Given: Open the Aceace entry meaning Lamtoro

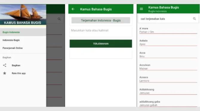Looking at the screenshot, I should tap(168, 79).
